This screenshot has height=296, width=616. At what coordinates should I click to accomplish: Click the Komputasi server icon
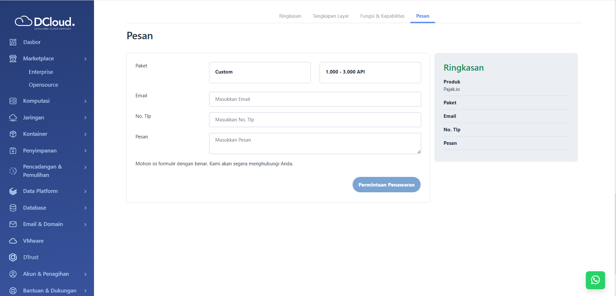(13, 101)
